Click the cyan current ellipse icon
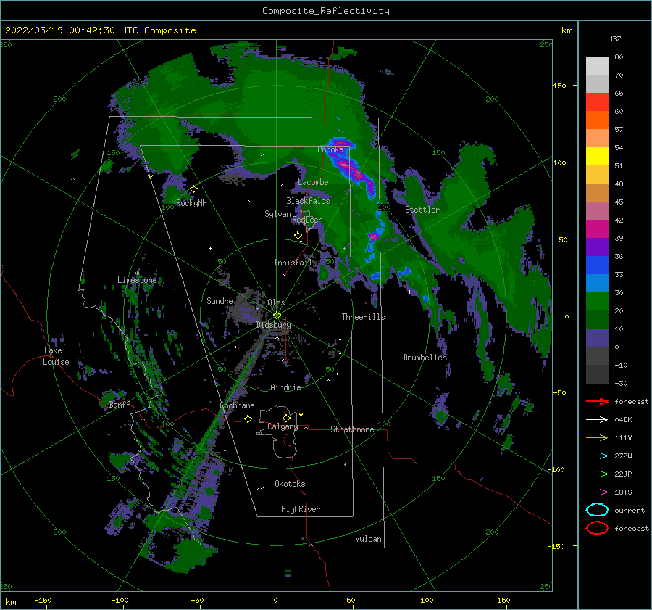Image resolution: width=652 pixels, height=610 pixels. click(x=597, y=510)
